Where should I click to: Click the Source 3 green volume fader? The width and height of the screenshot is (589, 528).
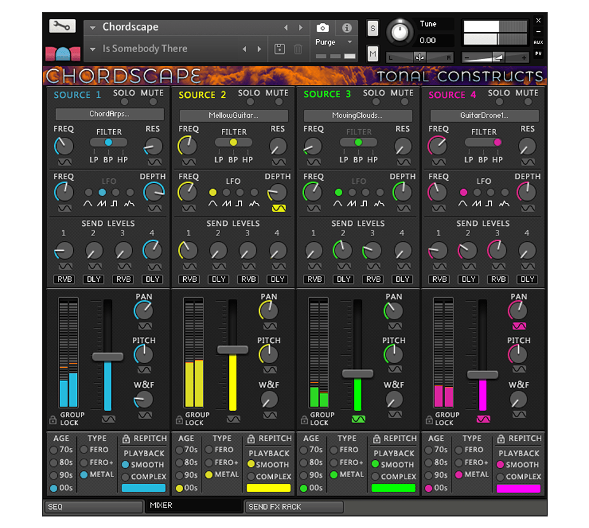pyautogui.click(x=358, y=374)
